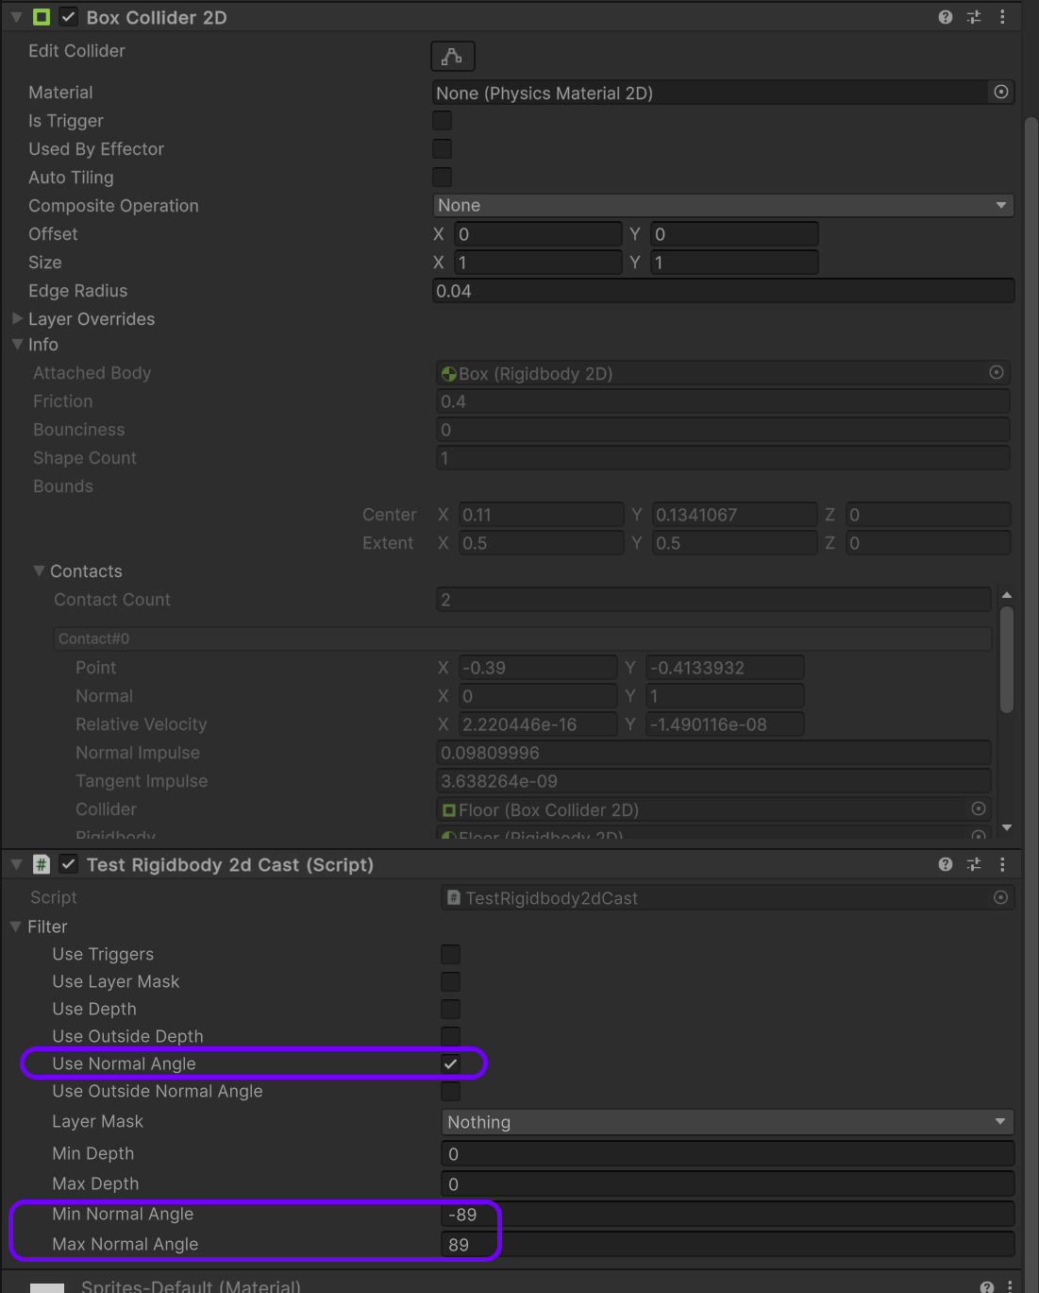Open the TestRigidbody2dCast script object picker
This screenshot has width=1039, height=1293.
[1000, 897]
